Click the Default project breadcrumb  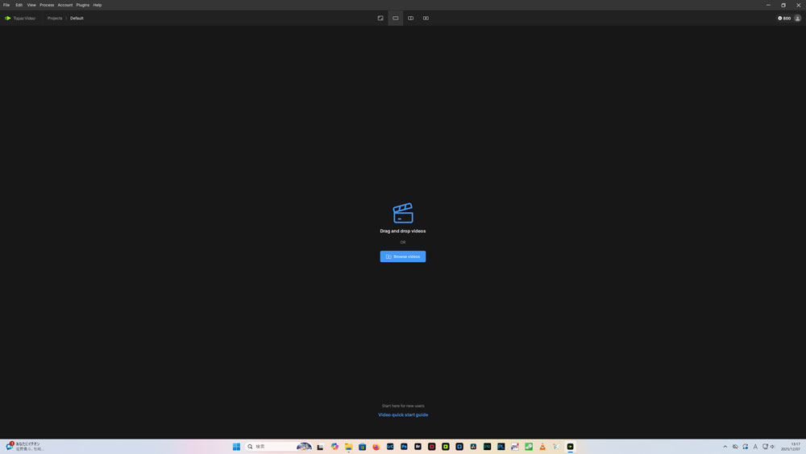click(77, 18)
